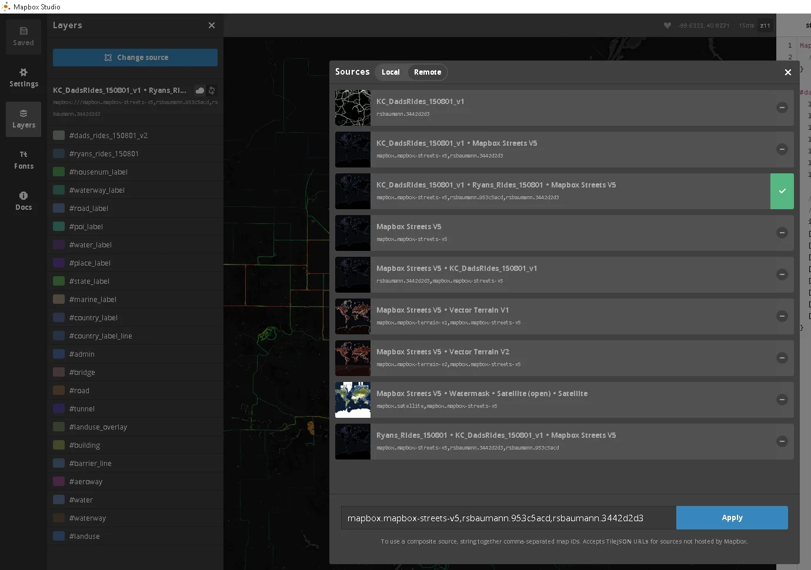Remove Mapbox Streets V5 • Vector Terrain V2
The height and width of the screenshot is (570, 811).
pos(782,358)
